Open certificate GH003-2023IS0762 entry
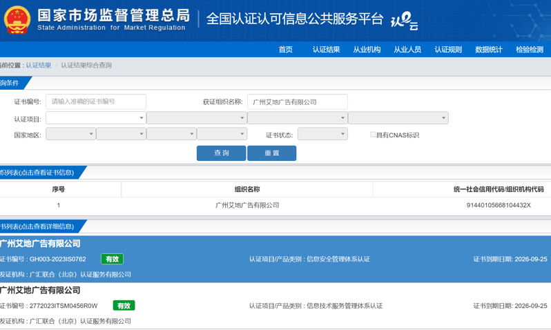This screenshot has height=330, width=551. (x=275, y=259)
